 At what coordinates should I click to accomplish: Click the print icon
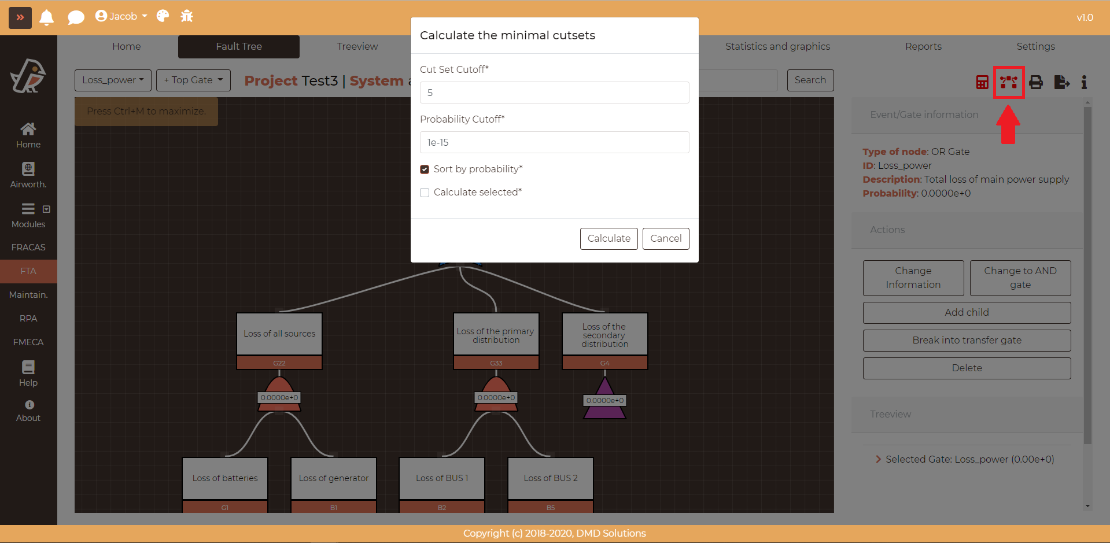coord(1036,82)
